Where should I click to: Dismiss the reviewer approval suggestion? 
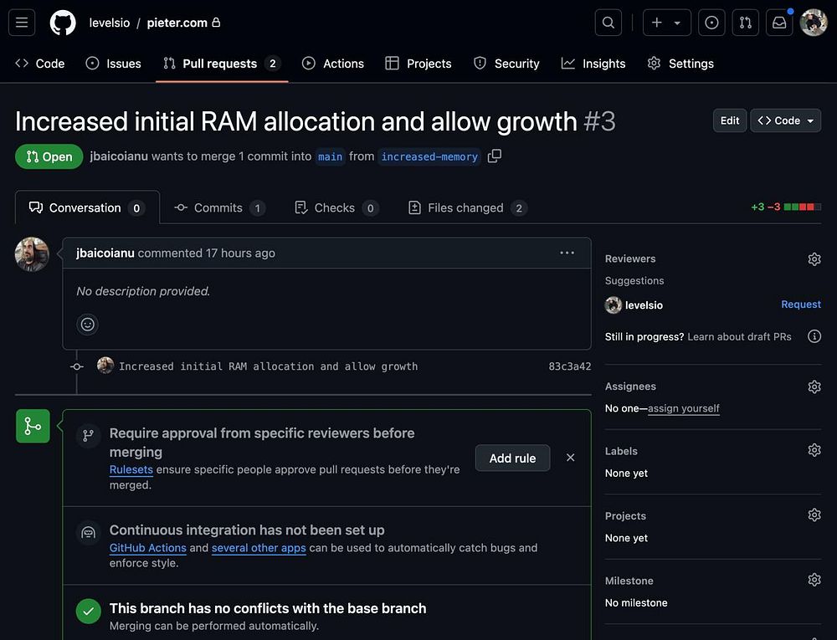[571, 458]
